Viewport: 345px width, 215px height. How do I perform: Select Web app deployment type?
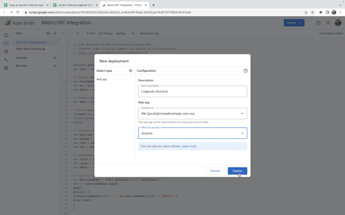[102, 79]
